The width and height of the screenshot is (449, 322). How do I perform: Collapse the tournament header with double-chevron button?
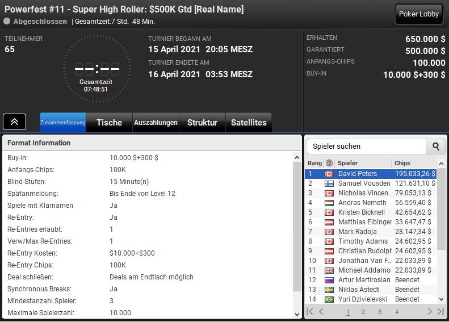14,122
